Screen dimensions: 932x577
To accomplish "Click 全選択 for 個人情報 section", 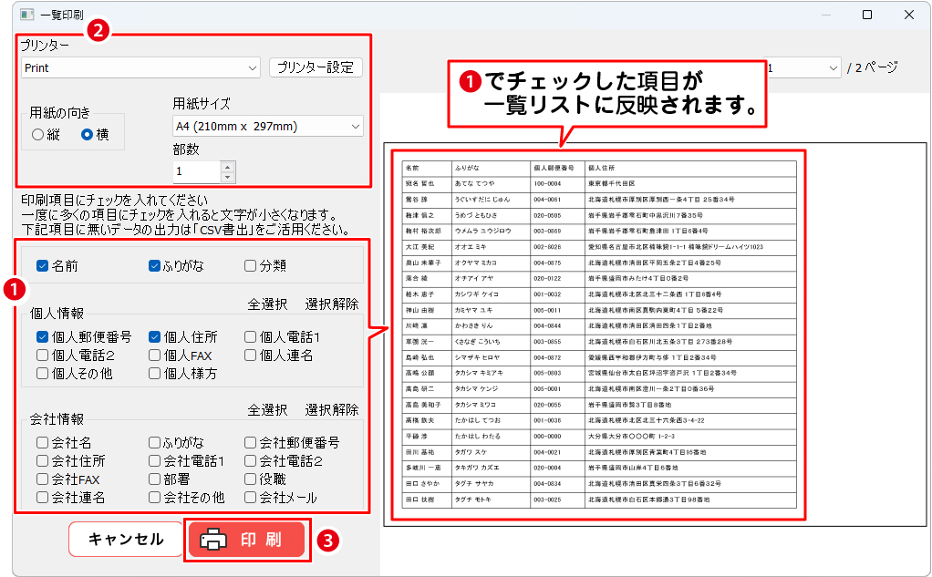I will point(267,304).
